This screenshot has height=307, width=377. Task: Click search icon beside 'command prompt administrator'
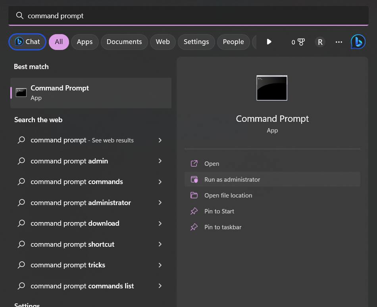[21, 203]
